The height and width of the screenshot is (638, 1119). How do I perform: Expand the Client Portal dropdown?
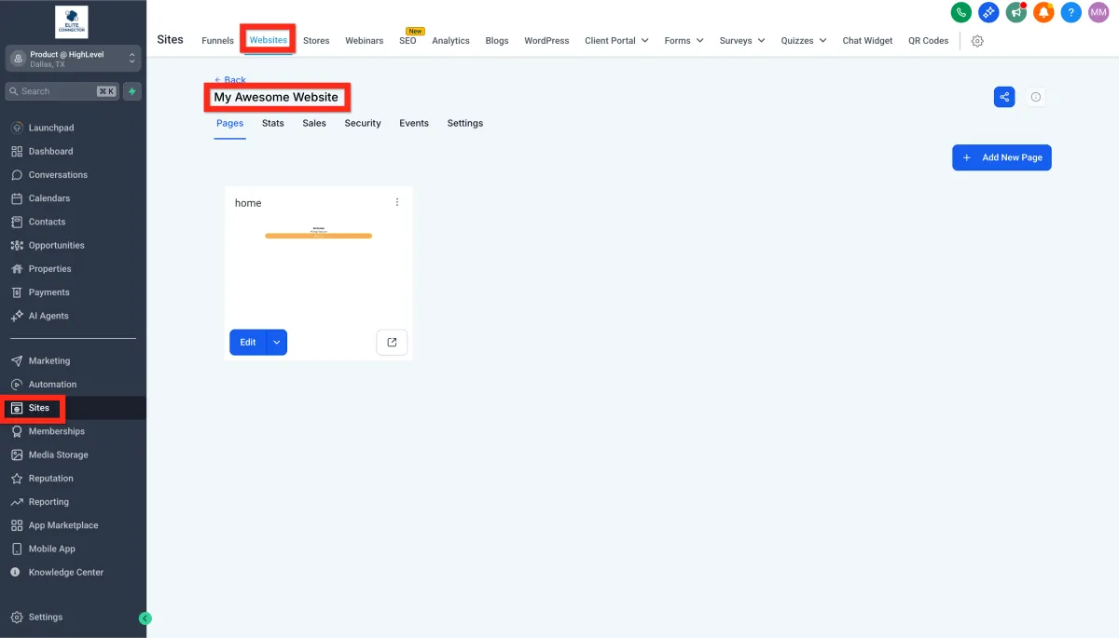(x=616, y=41)
